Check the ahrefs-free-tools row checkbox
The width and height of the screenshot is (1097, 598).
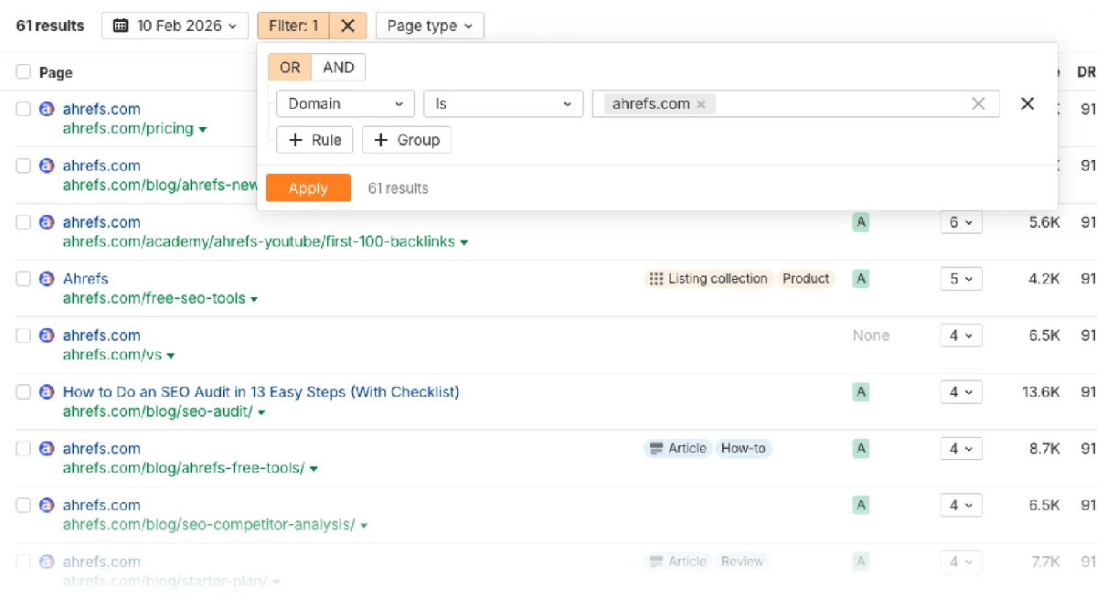23,449
